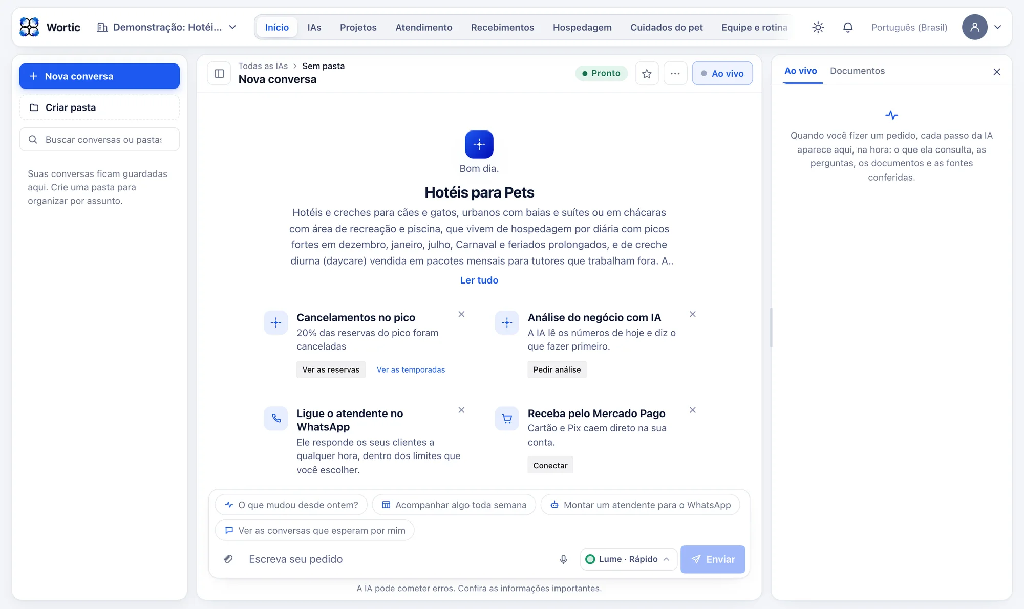Click the Ler tudo link

pos(479,280)
